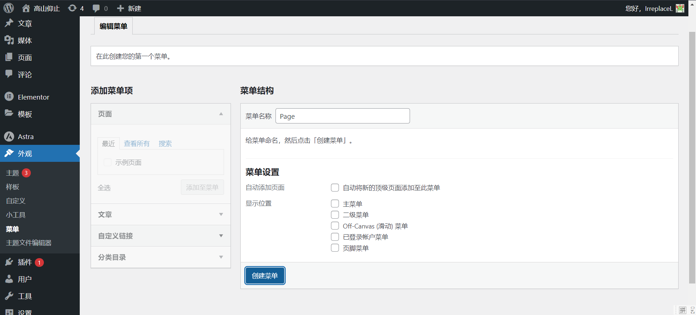The image size is (696, 315).
Task: Open the updates icon showing 4
Action: coord(72,8)
